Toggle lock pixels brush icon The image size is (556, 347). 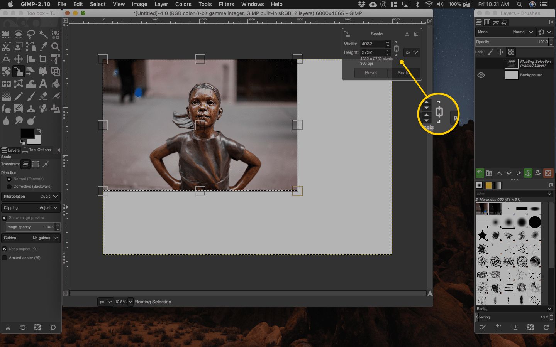(490, 52)
